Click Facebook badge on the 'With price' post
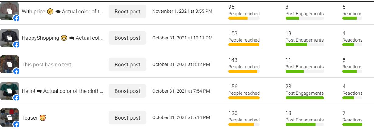Screen dimensions: 374x129 [x=16, y=18]
